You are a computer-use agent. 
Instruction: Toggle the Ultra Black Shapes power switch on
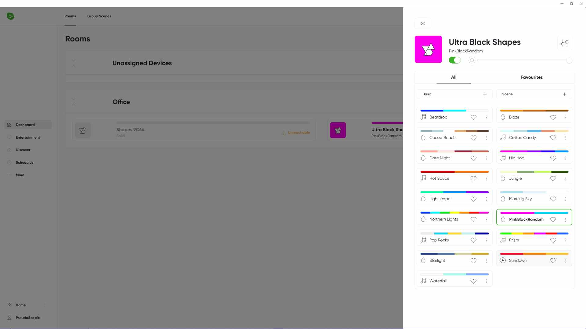click(454, 60)
